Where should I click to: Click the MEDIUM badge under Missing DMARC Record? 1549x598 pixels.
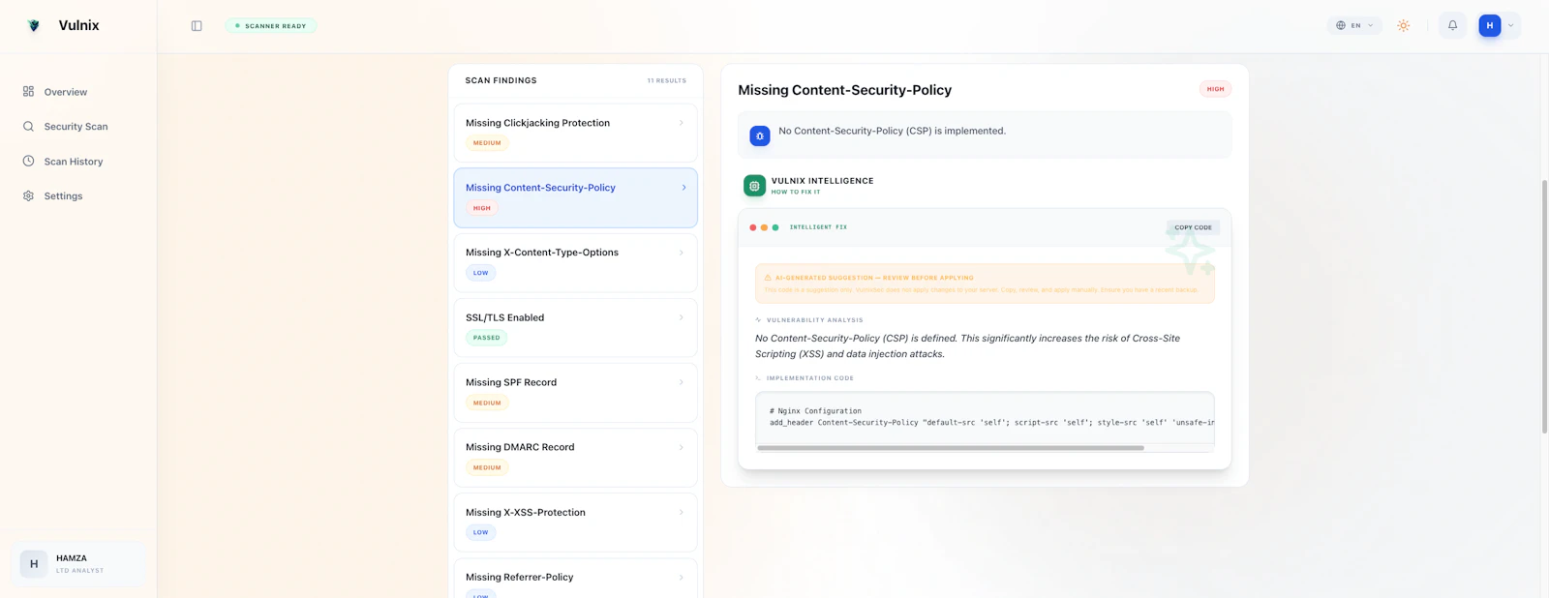tap(487, 467)
